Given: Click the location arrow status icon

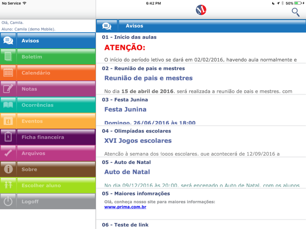Looking at the screenshot, I should click(278, 3).
